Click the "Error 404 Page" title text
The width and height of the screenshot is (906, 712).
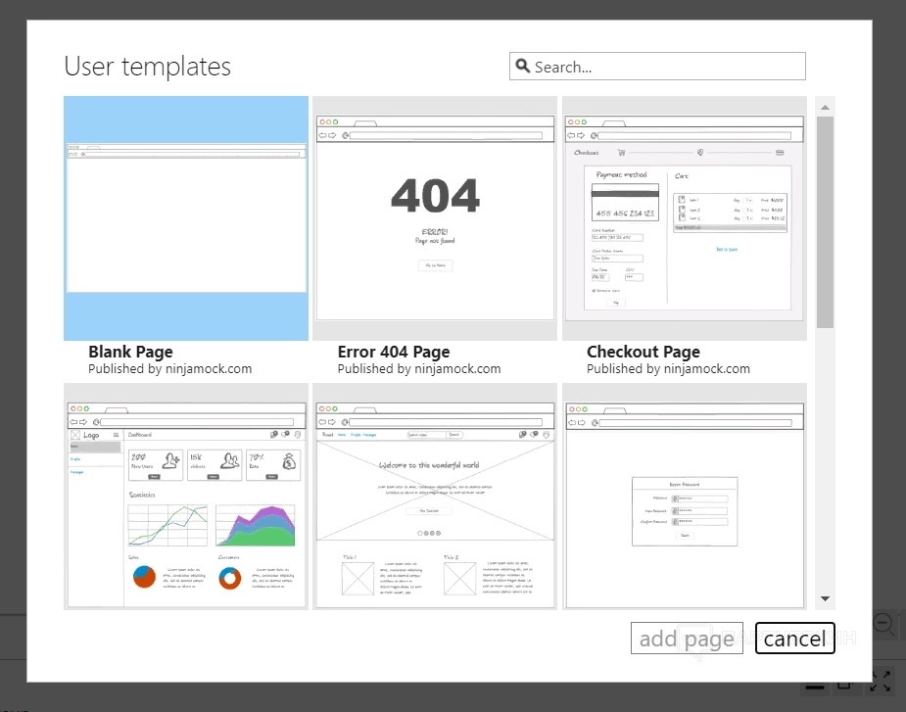point(394,352)
